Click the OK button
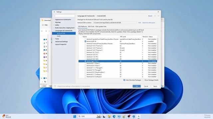Image resolution: width=213 pixels, height=119 pixels. click(x=137, y=86)
